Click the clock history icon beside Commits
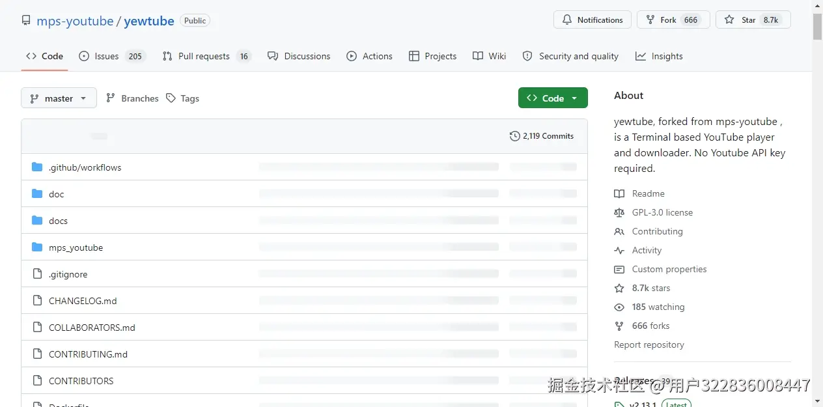 click(515, 136)
